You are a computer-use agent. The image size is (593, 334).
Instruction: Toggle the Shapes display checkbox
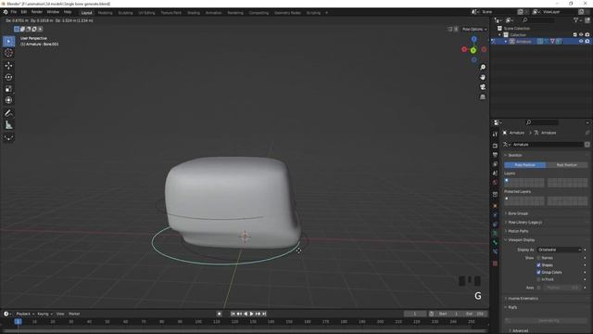[x=538, y=265]
